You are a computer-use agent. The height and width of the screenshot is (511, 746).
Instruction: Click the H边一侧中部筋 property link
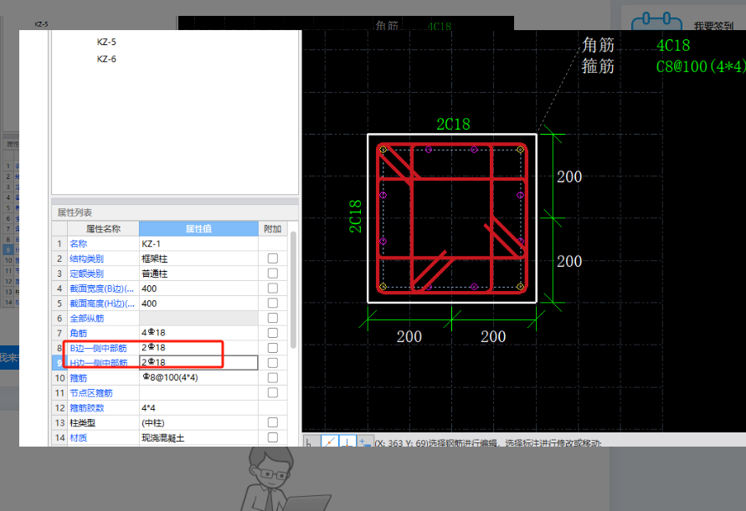99,363
